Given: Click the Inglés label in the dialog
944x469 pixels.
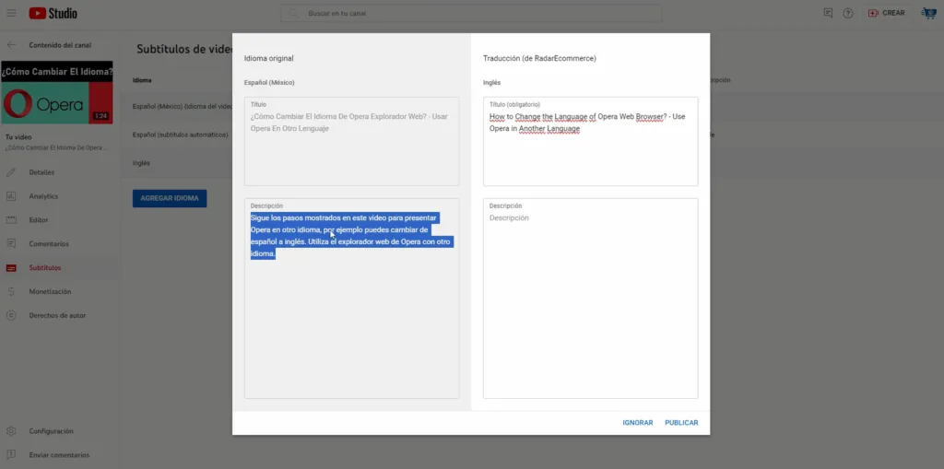Looking at the screenshot, I should coord(492,83).
